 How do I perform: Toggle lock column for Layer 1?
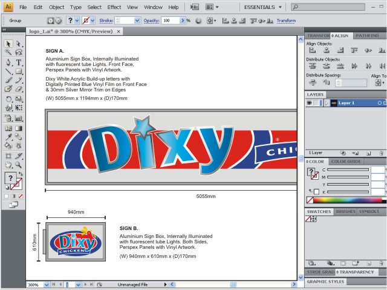click(x=317, y=103)
